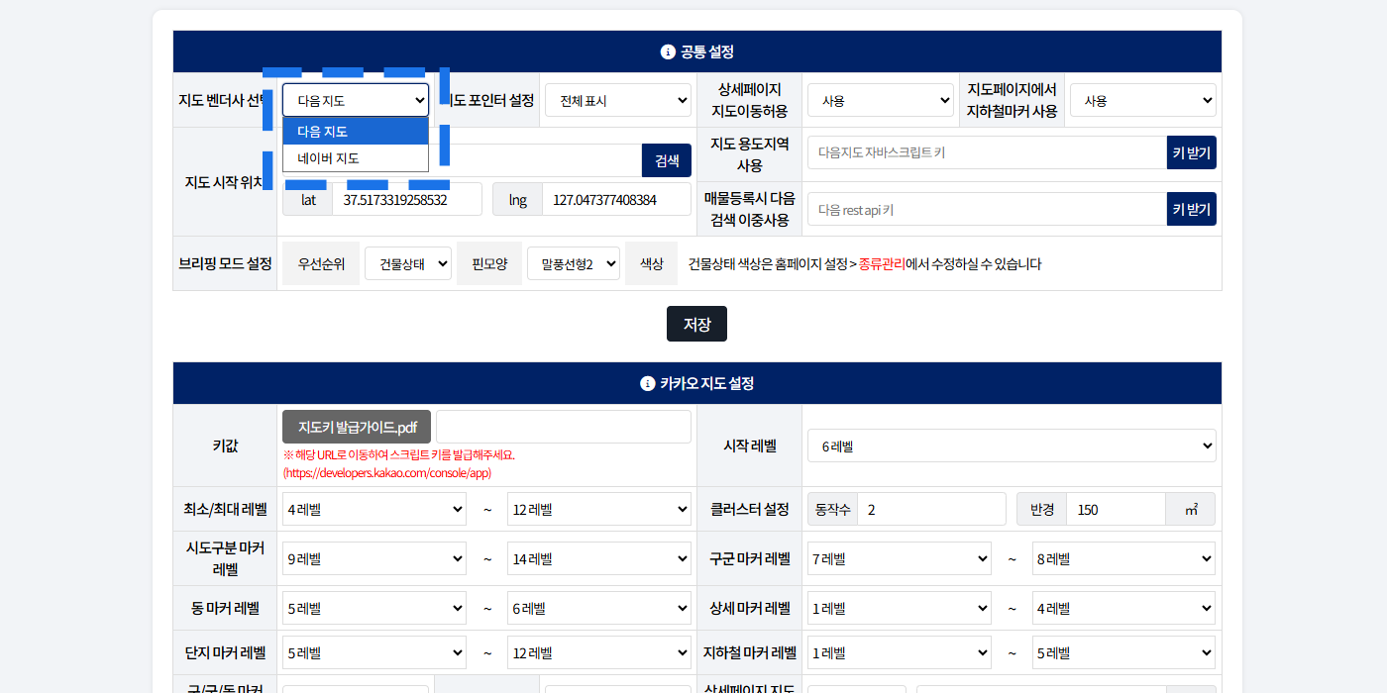The image size is (1387, 693).
Task: Click the red 종류관리 link
Action: tap(882, 264)
